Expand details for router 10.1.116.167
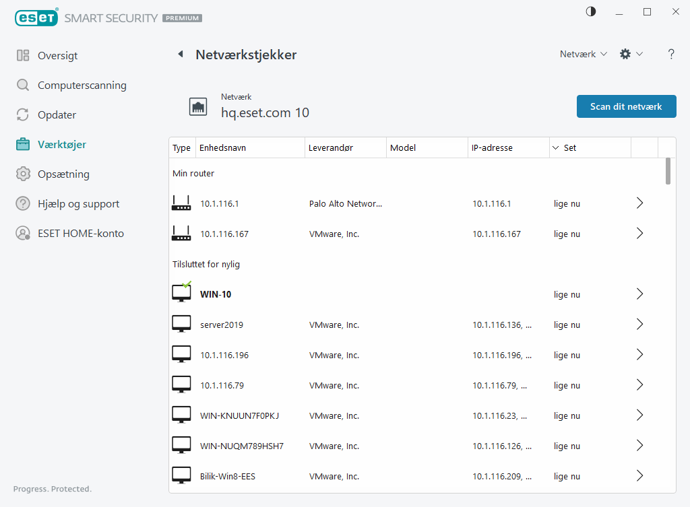 coord(639,234)
